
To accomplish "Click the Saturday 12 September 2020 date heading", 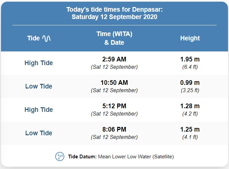I will point(114,17).
